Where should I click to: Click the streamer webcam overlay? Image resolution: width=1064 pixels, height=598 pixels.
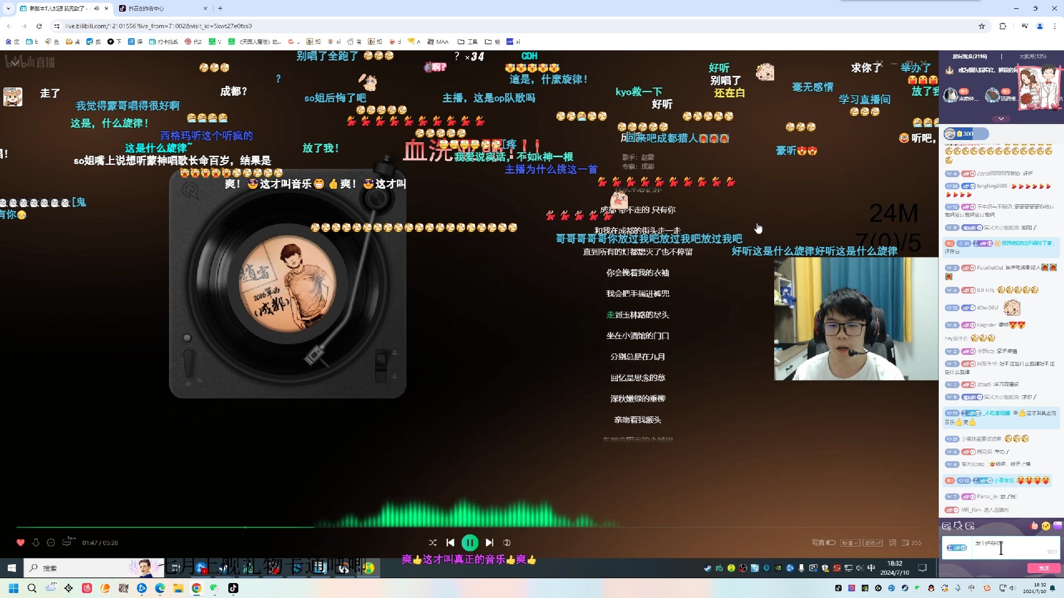pyautogui.click(x=856, y=319)
